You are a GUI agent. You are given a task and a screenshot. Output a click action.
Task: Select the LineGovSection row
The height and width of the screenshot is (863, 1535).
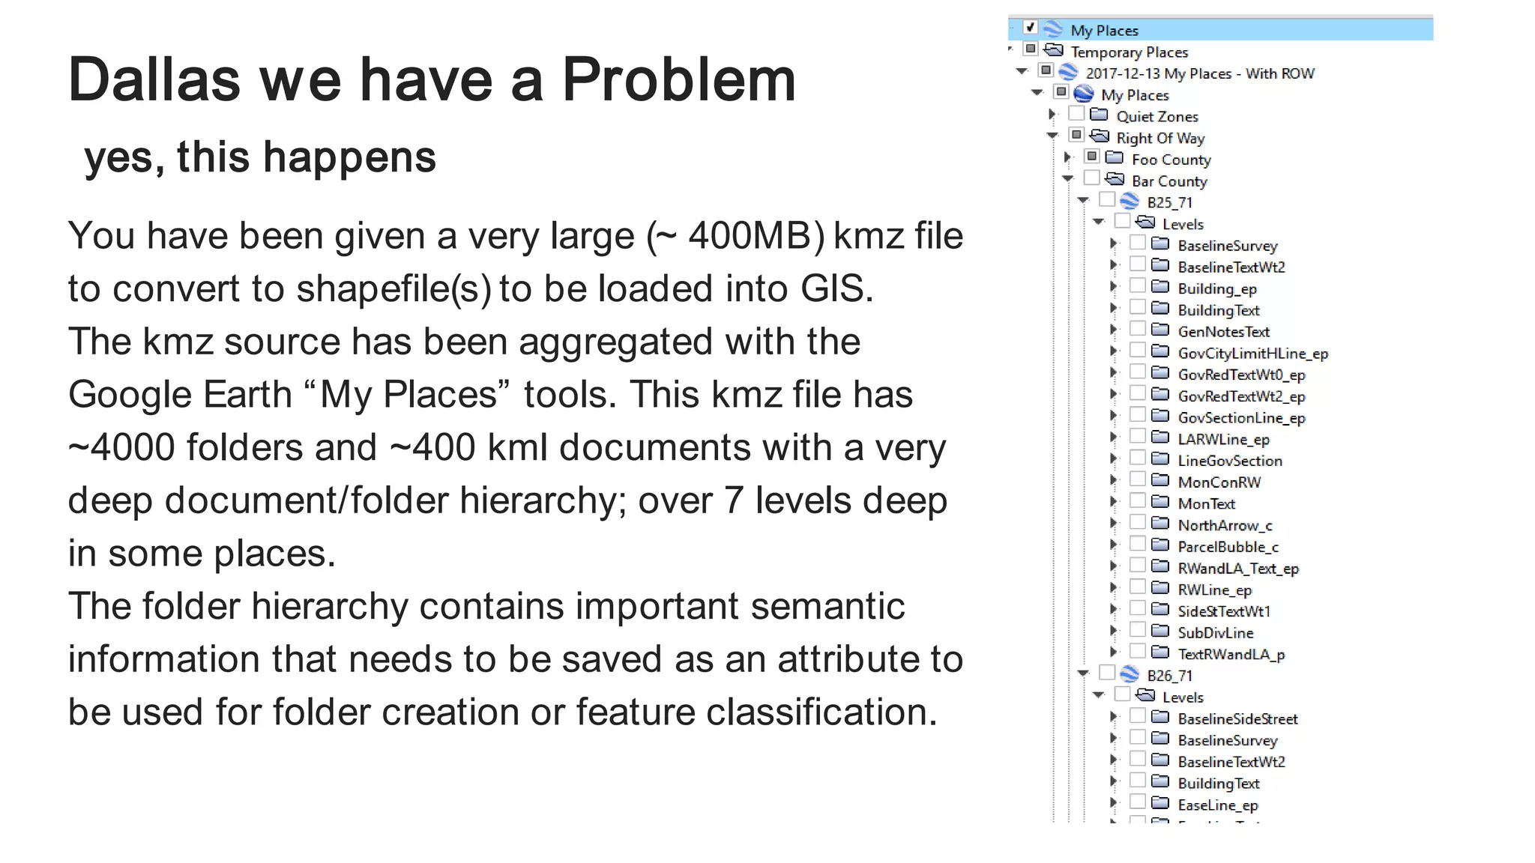[1230, 461]
